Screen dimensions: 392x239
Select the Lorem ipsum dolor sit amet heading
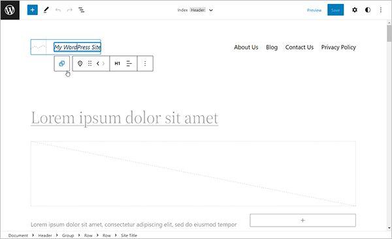point(125,118)
